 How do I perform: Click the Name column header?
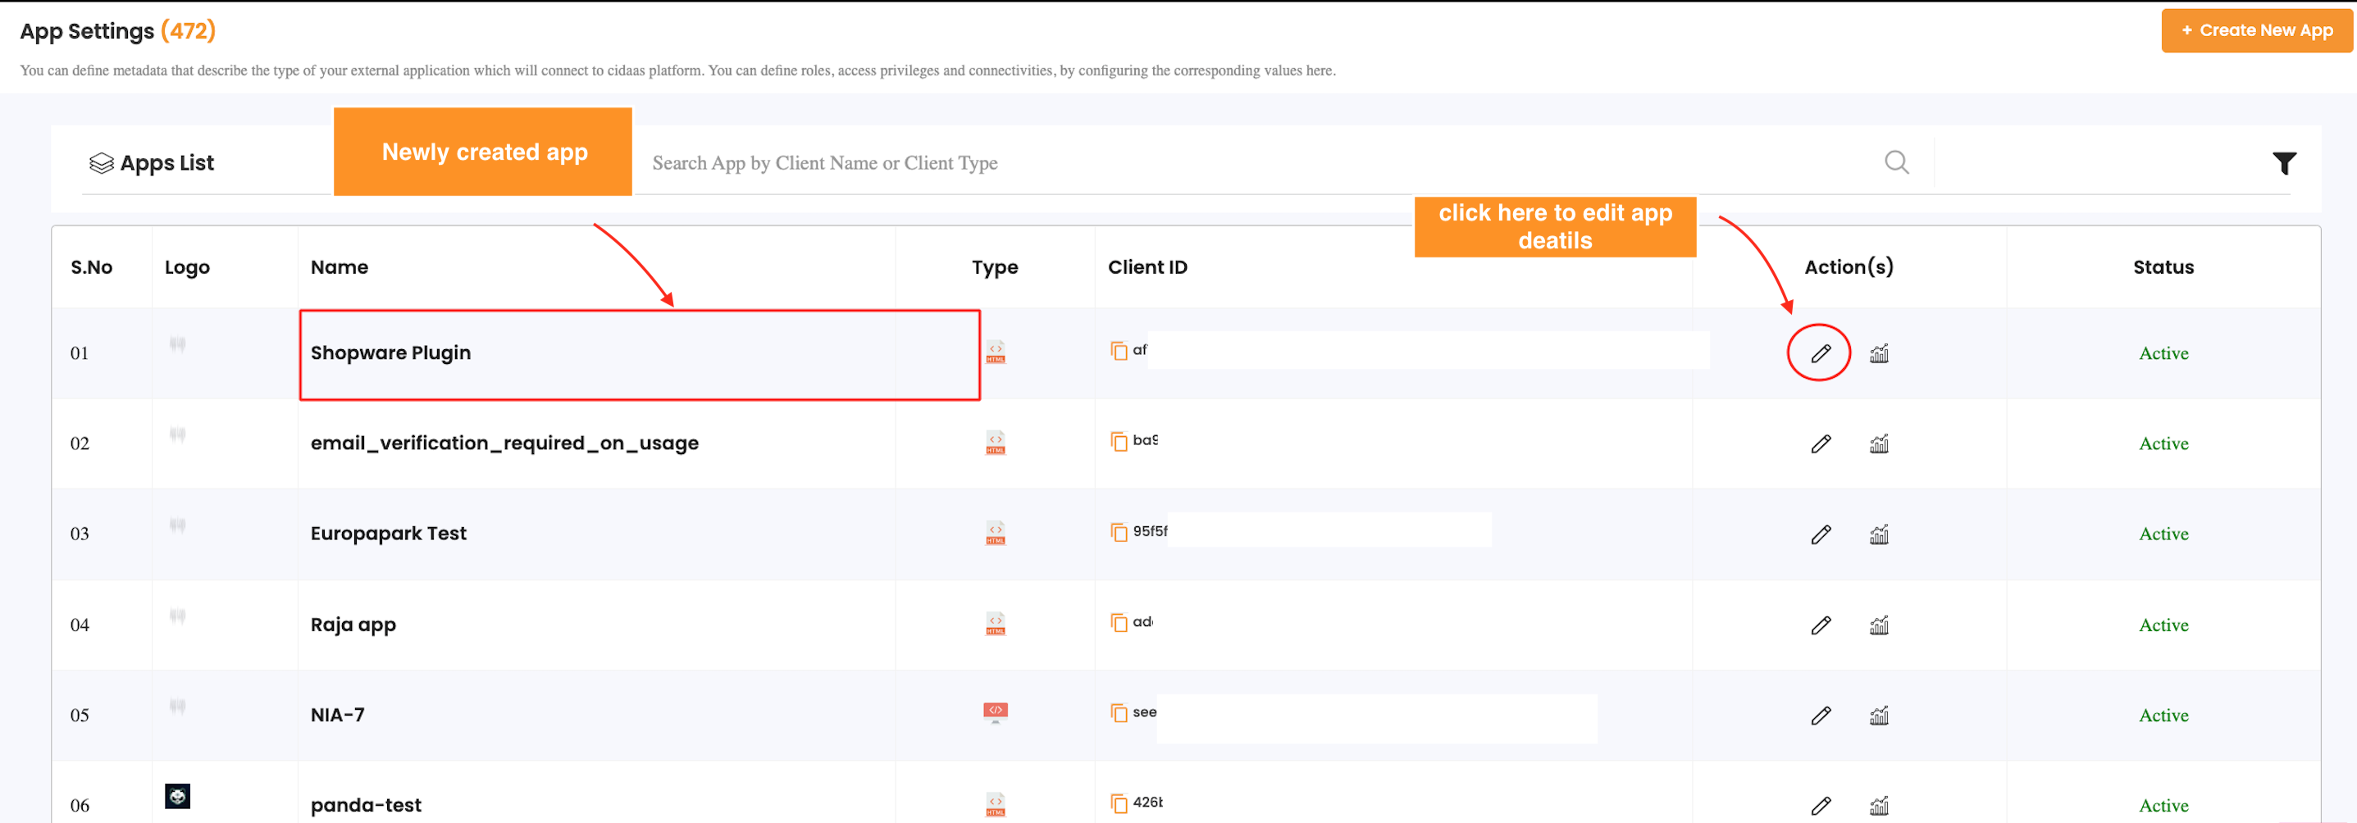pyautogui.click(x=340, y=267)
